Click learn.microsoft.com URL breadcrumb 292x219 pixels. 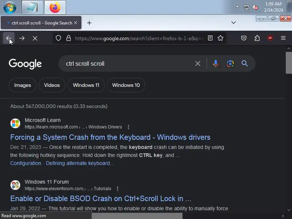73,127
